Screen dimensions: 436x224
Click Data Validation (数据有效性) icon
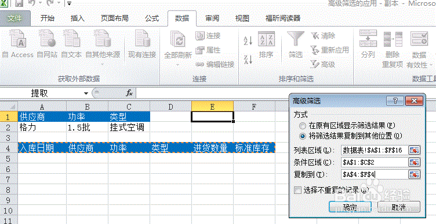pyautogui.click(x=419, y=39)
